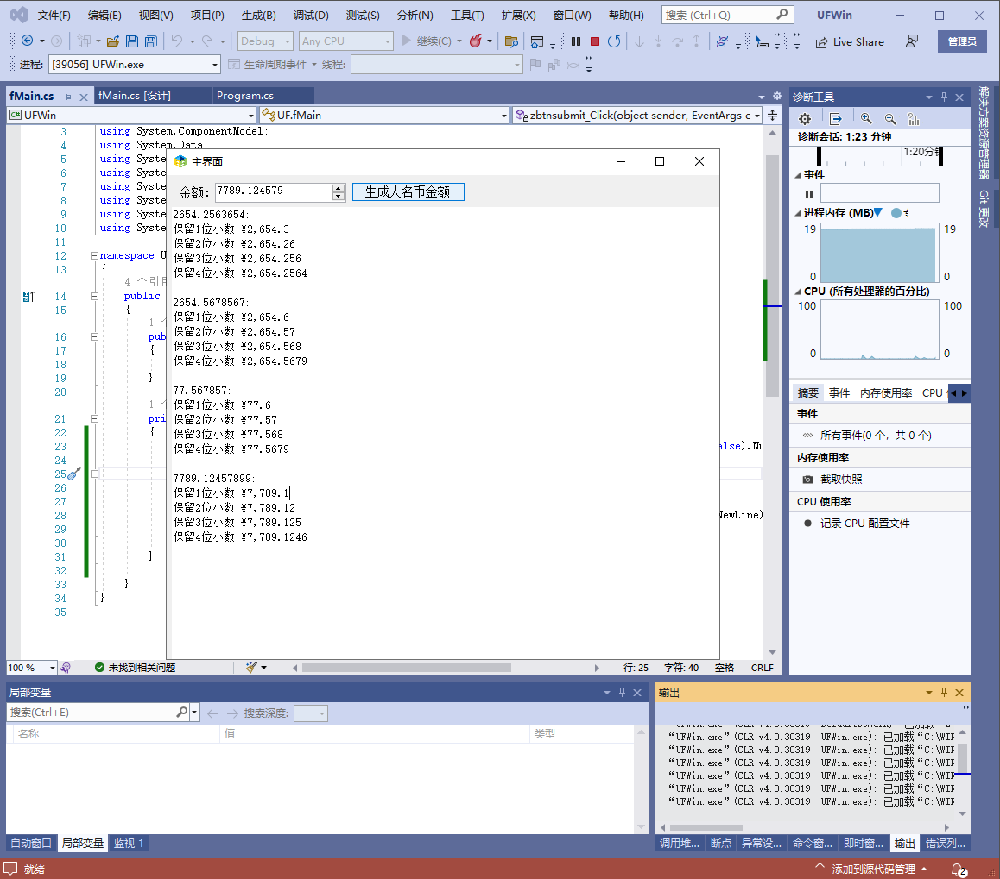Click the Locals search box

pyautogui.click(x=98, y=713)
